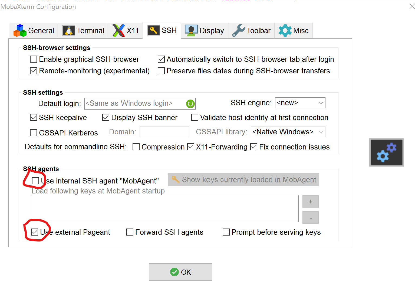Screen dimensions: 415x286
Task: Click the penguin Terminal icon
Action: click(x=69, y=30)
